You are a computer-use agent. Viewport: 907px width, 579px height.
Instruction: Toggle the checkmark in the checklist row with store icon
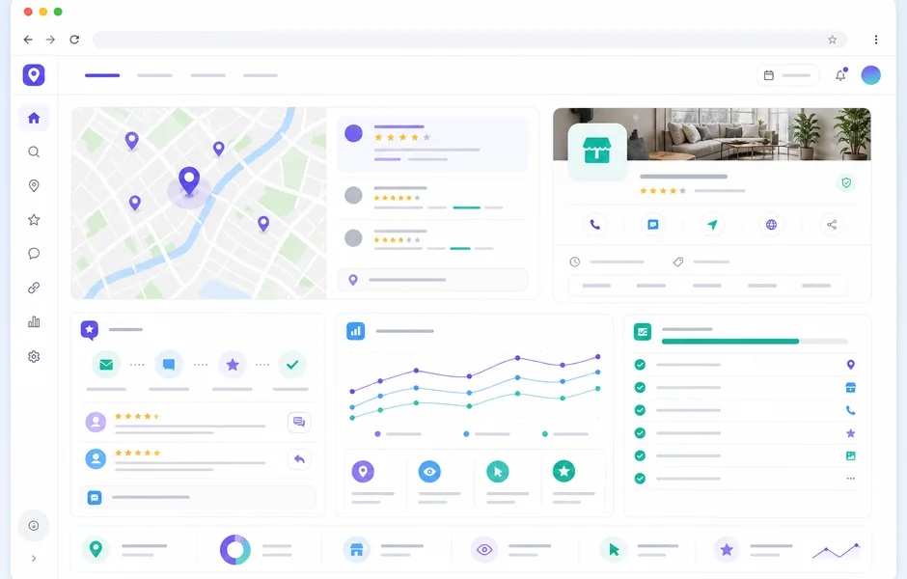pyautogui.click(x=640, y=388)
